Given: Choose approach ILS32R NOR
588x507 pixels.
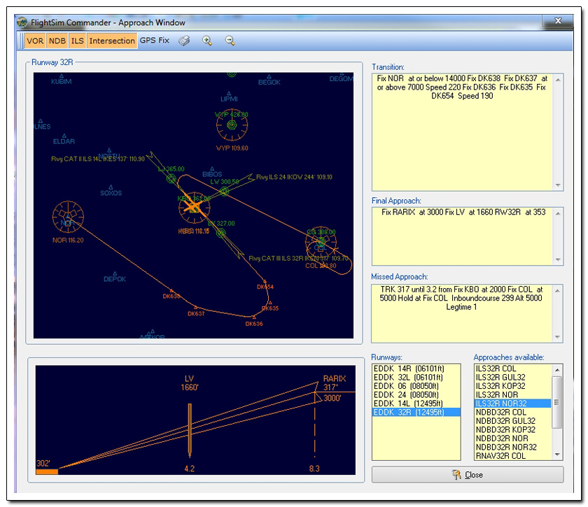Looking at the screenshot, I should click(512, 394).
